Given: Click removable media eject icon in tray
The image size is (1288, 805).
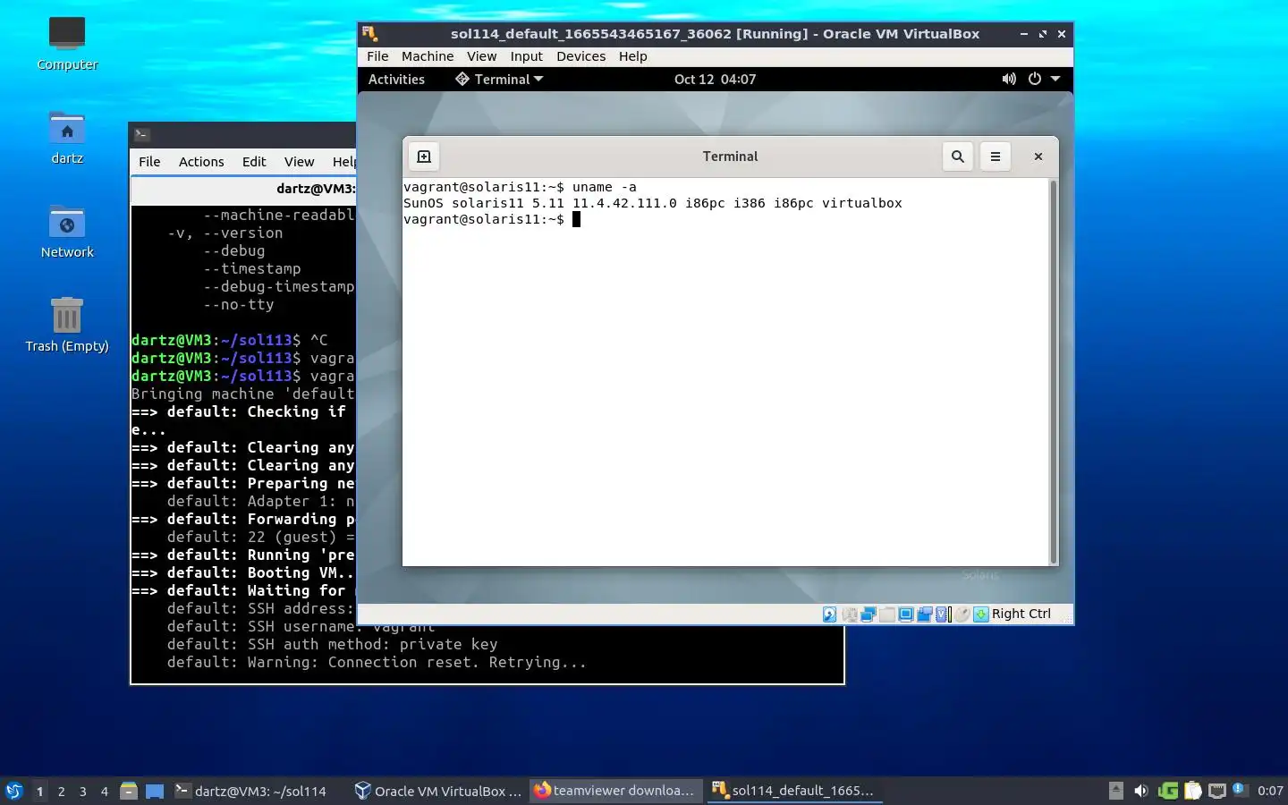Looking at the screenshot, I should coord(1116,791).
